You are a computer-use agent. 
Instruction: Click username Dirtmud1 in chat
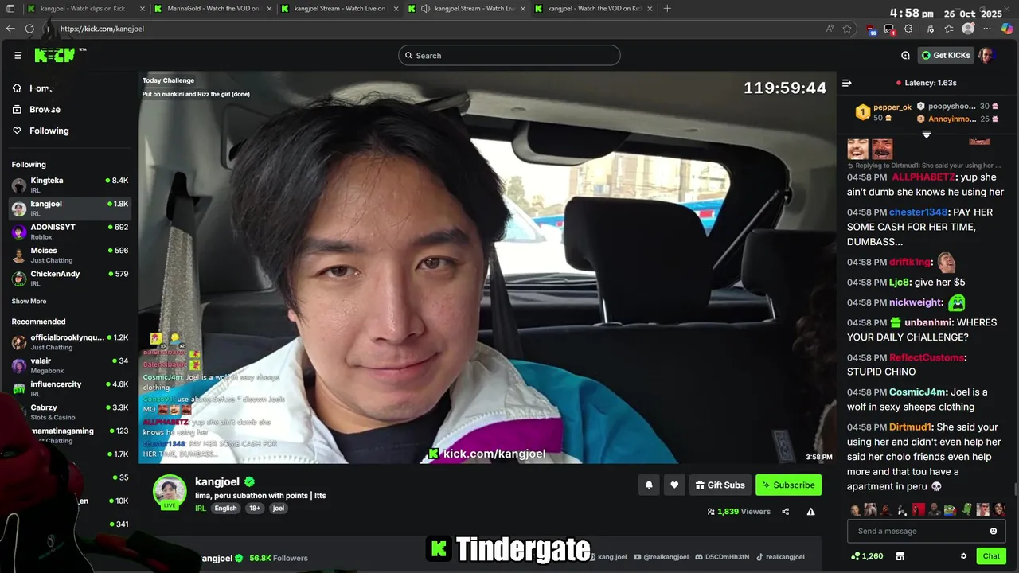[x=910, y=427]
